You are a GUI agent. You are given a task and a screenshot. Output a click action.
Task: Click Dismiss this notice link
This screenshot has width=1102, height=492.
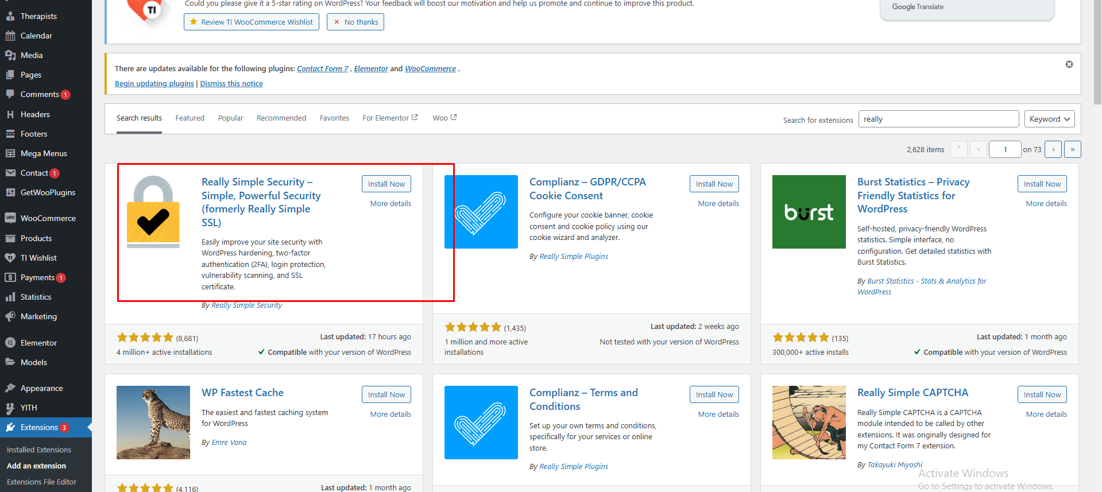pos(231,83)
